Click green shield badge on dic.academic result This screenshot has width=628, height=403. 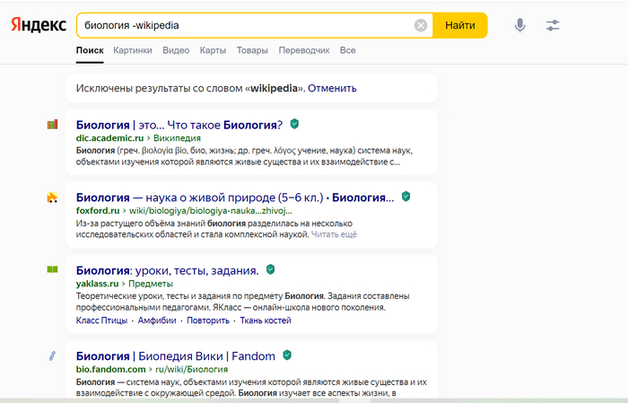click(294, 124)
